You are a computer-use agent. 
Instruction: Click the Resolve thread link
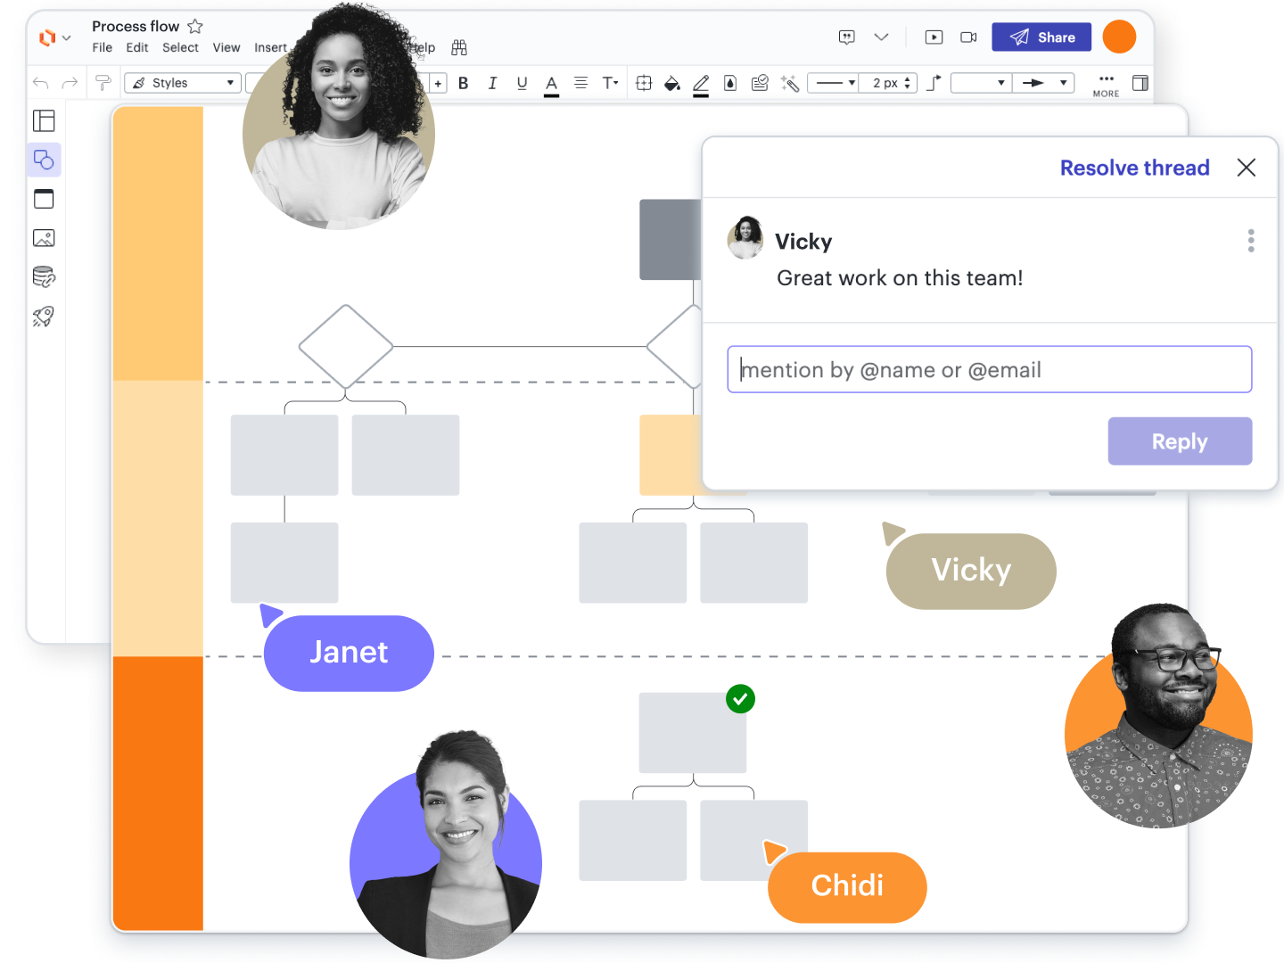pos(1134,168)
